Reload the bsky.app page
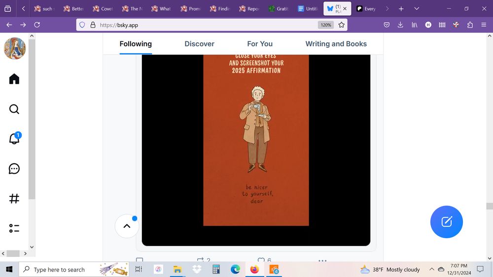The height and width of the screenshot is (277, 493). click(x=37, y=25)
